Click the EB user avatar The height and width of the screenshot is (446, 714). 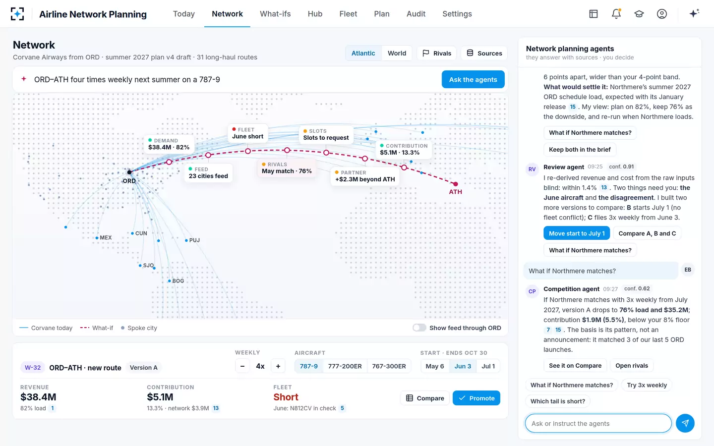[x=688, y=270]
